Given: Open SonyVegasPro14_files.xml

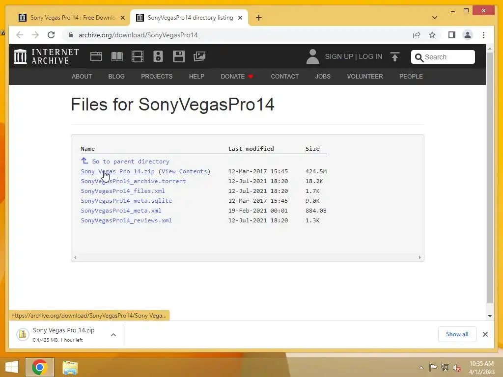Looking at the screenshot, I should pyautogui.click(x=122, y=191).
